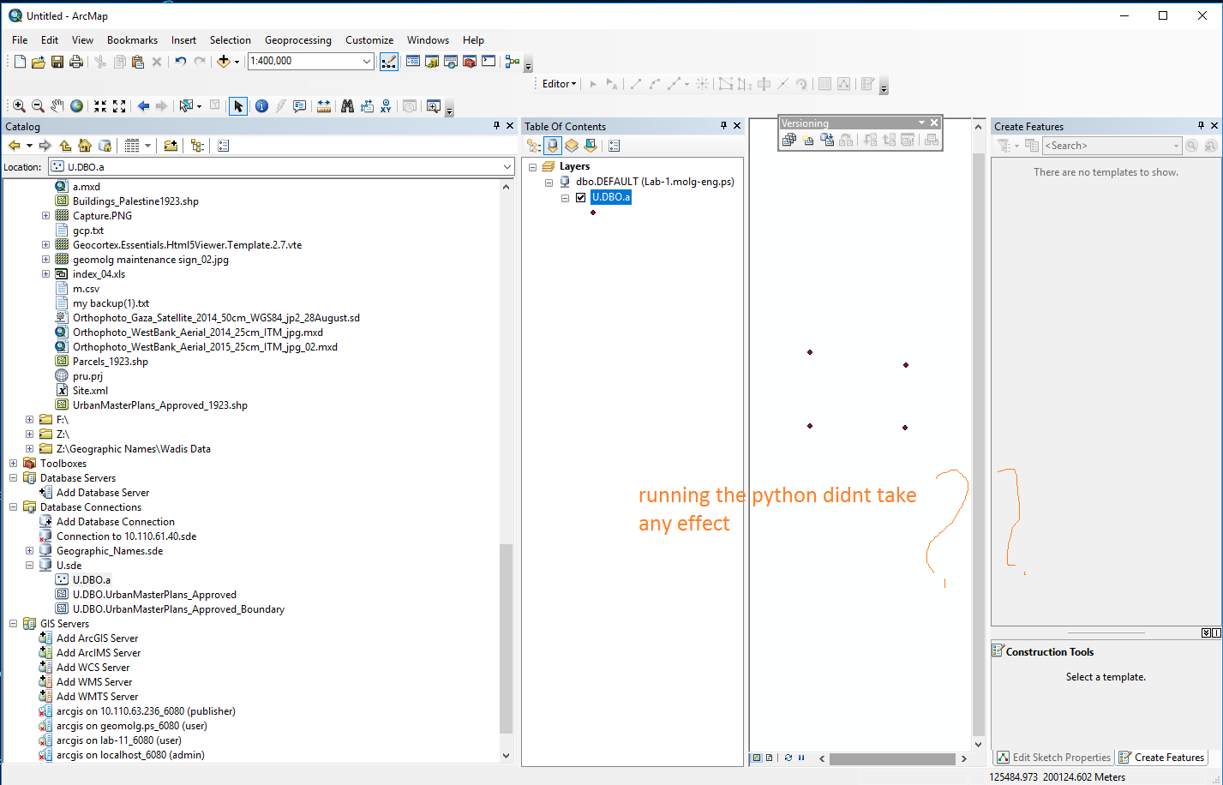
Task: Open the Find binoculars tool
Action: click(347, 106)
